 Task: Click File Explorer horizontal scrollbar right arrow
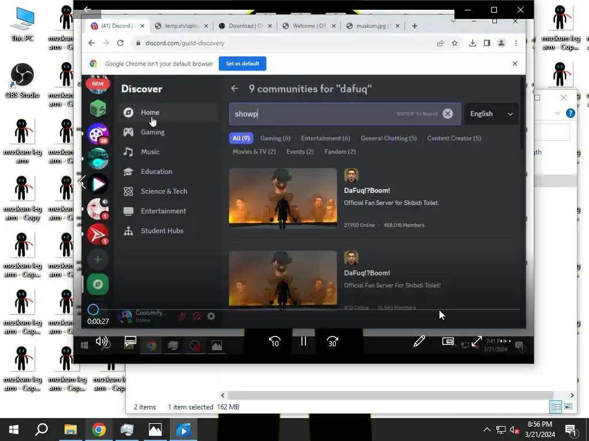[x=572, y=395]
